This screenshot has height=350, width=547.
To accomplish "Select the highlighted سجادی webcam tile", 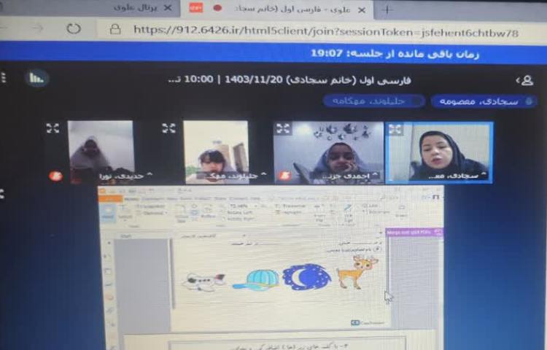I will pos(439,152).
